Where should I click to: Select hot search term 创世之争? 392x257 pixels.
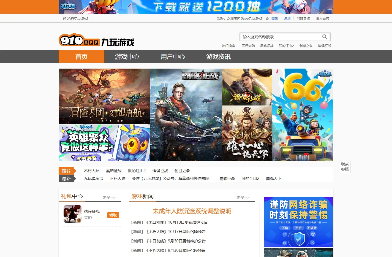point(306,46)
